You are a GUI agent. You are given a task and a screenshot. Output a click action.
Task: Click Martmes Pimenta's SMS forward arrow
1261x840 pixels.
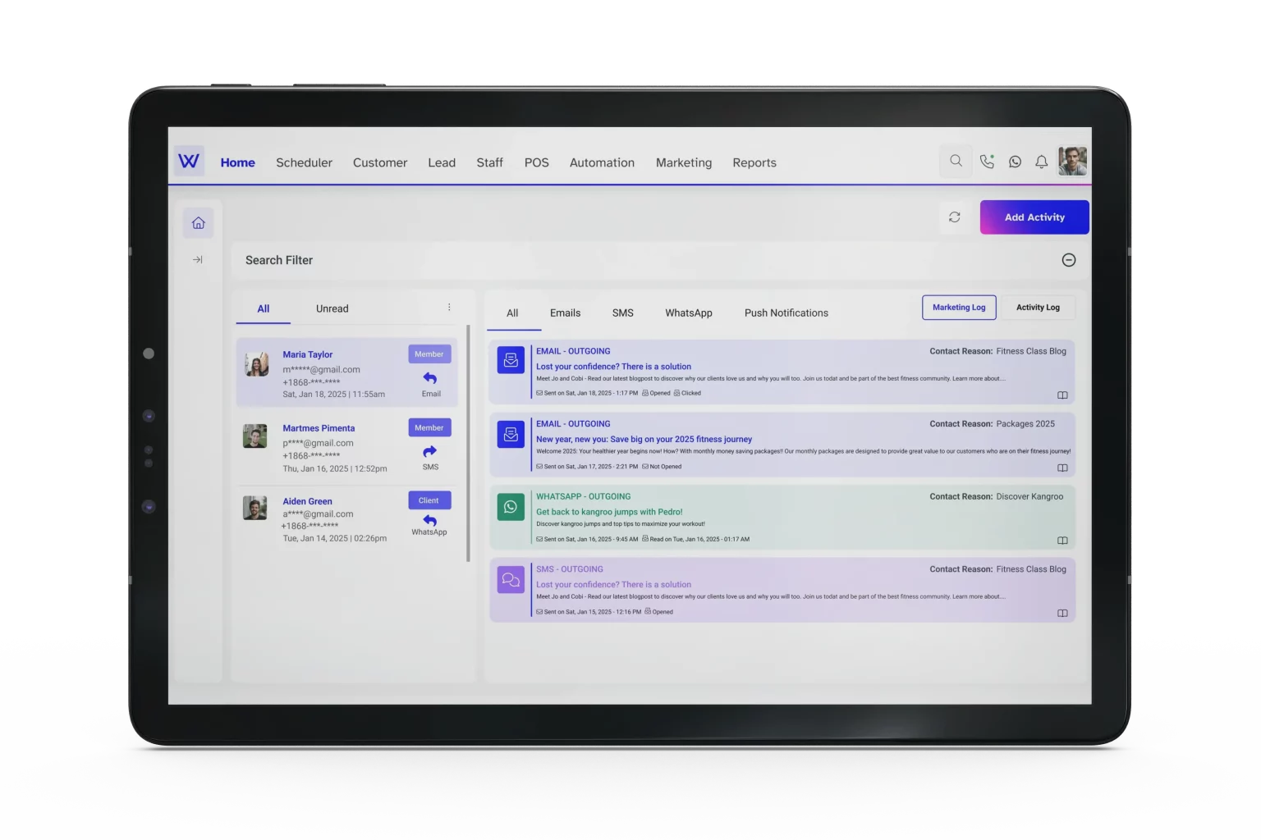pos(429,452)
